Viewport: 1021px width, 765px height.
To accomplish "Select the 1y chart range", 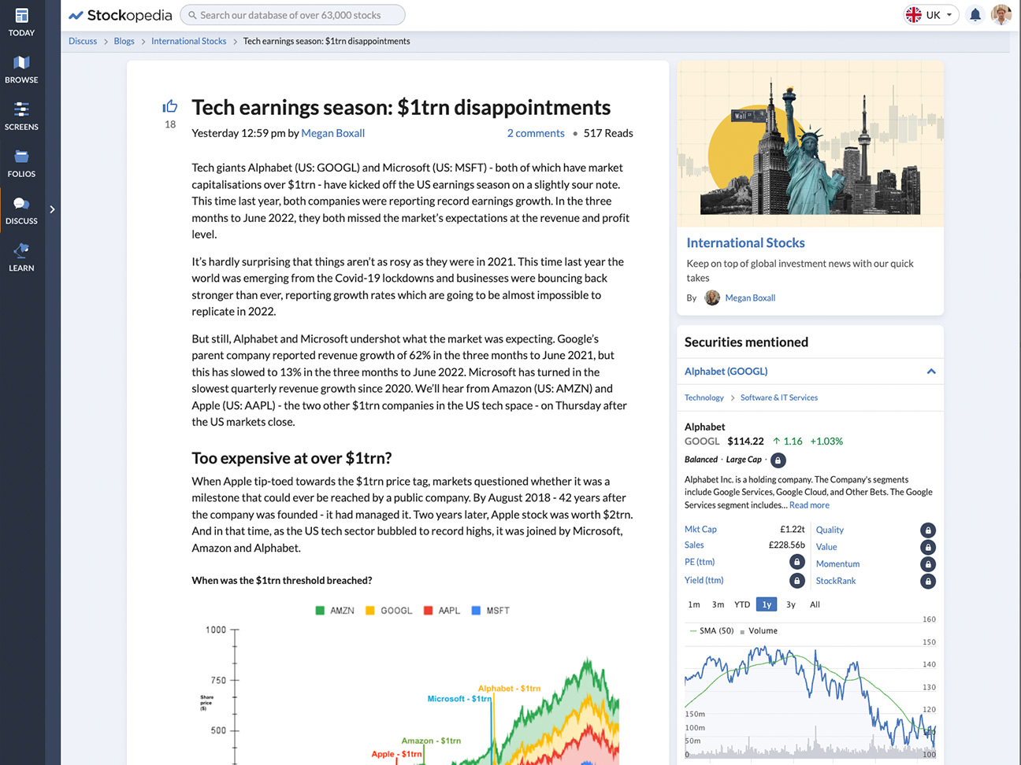I will click(767, 604).
